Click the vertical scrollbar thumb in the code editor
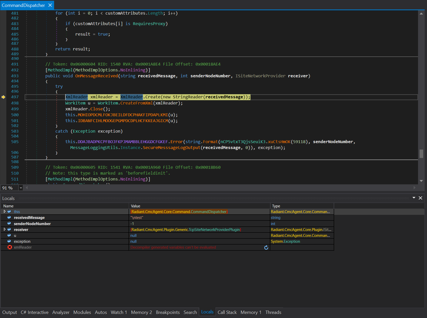 421,154
